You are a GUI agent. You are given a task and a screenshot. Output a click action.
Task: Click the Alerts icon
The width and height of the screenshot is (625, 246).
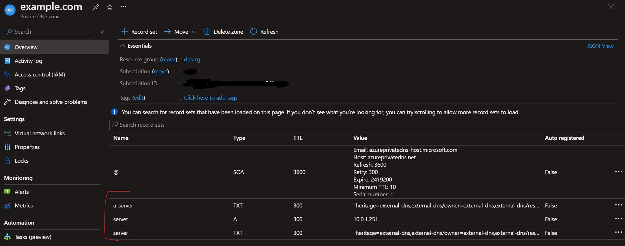(7, 192)
